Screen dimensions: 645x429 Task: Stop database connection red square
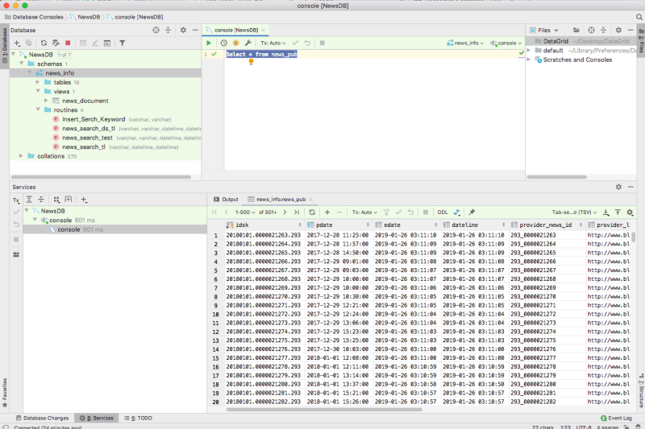click(x=68, y=43)
